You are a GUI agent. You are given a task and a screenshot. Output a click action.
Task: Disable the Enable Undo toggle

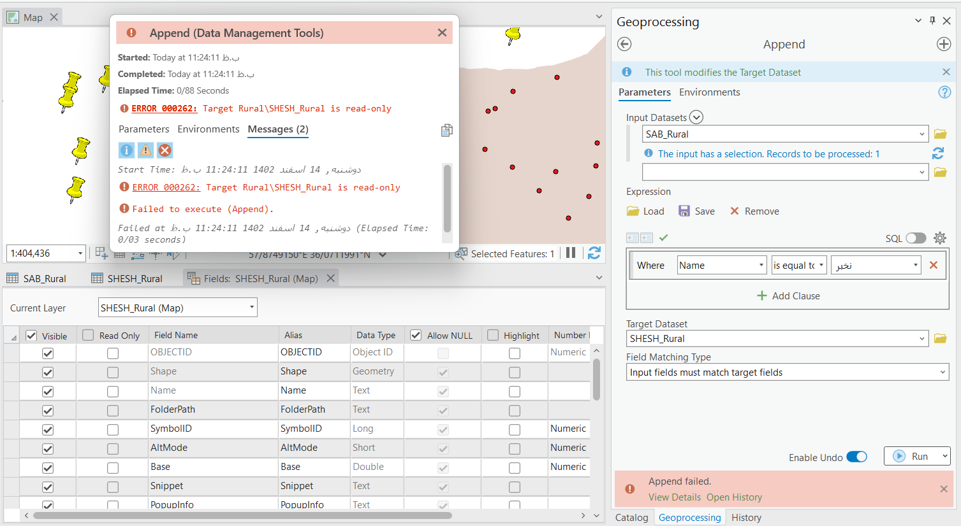pyautogui.click(x=856, y=457)
